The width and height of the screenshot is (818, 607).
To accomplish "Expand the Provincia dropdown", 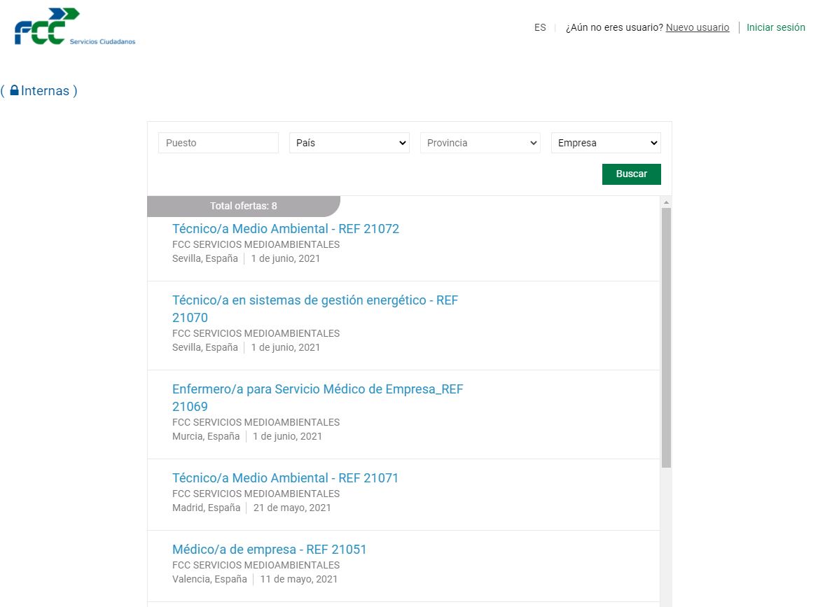I will coord(480,143).
